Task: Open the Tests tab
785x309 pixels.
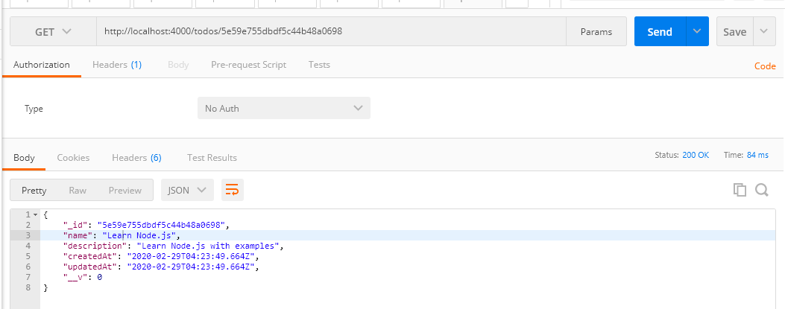Action: point(319,65)
